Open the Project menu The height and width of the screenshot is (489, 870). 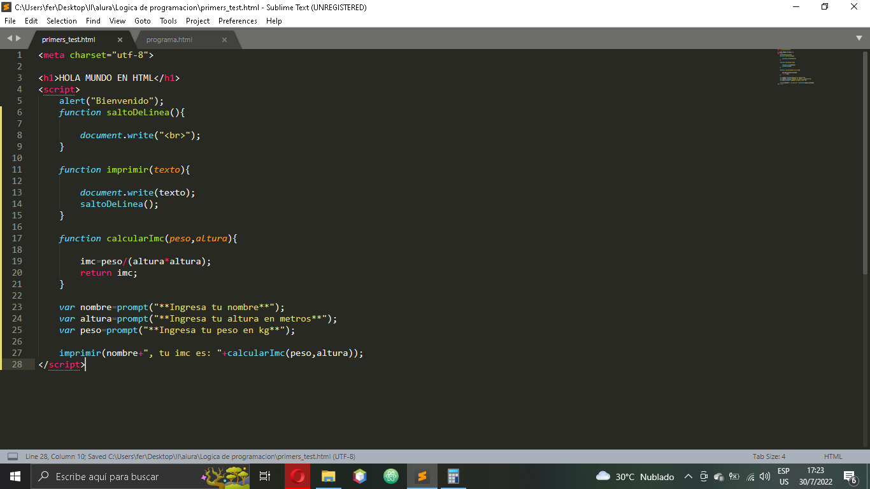click(x=197, y=21)
